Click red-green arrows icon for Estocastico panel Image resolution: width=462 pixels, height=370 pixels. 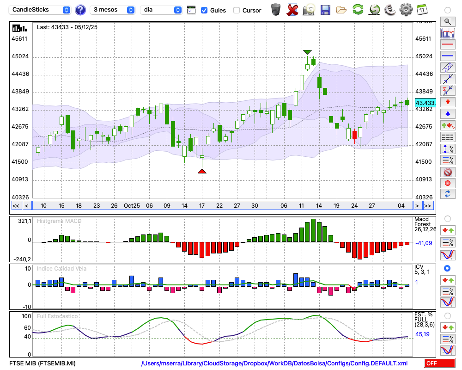tap(448, 327)
